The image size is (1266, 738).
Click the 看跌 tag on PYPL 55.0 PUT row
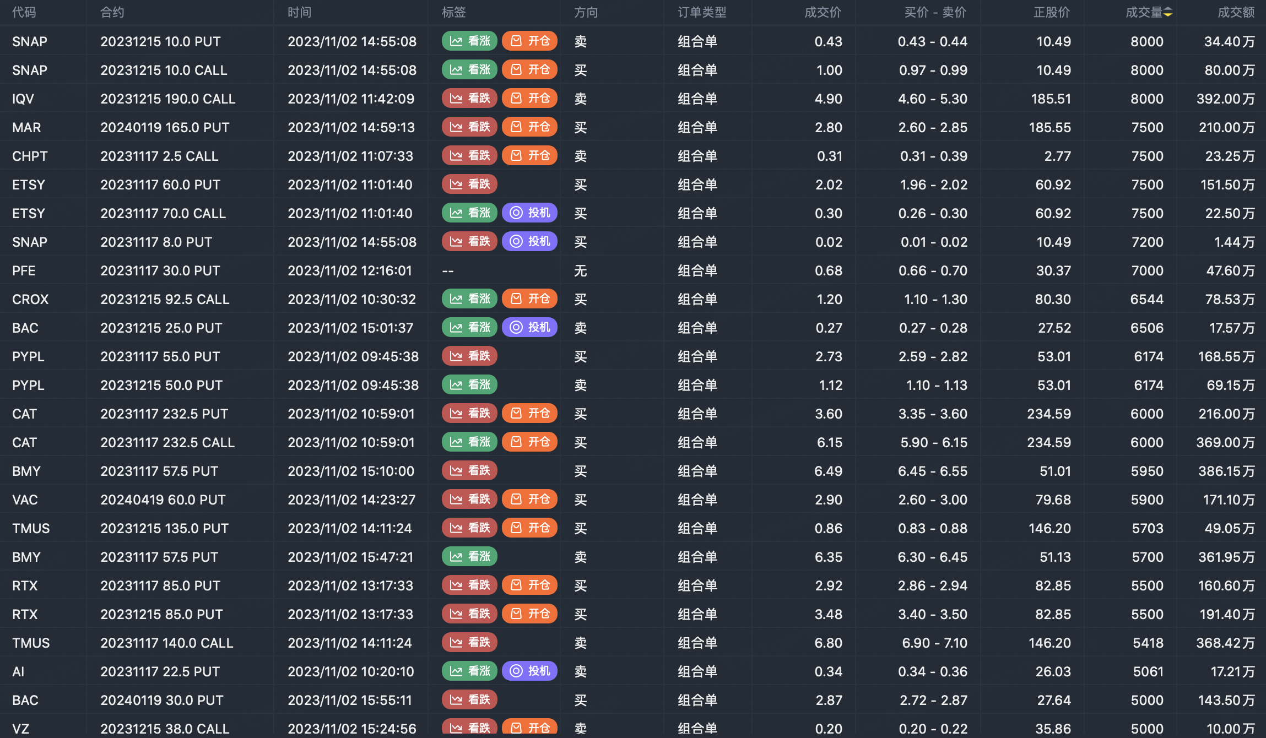click(469, 356)
